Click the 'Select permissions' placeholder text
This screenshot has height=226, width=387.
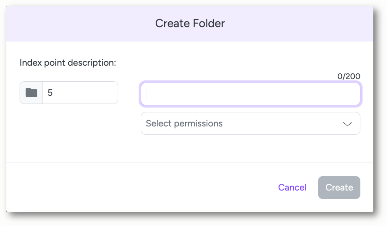184,123
